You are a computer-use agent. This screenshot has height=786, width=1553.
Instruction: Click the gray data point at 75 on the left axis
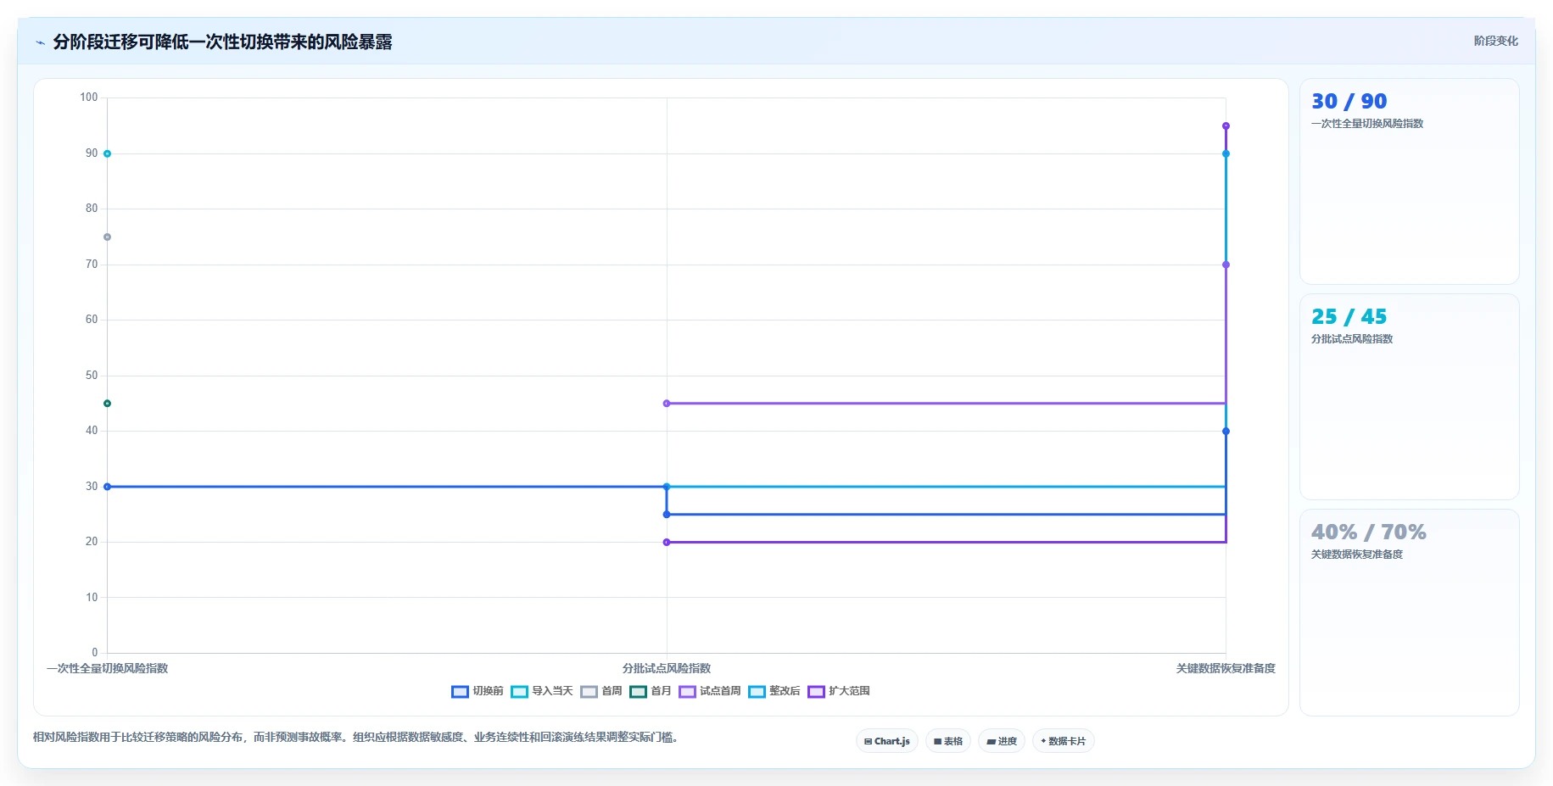coord(107,237)
